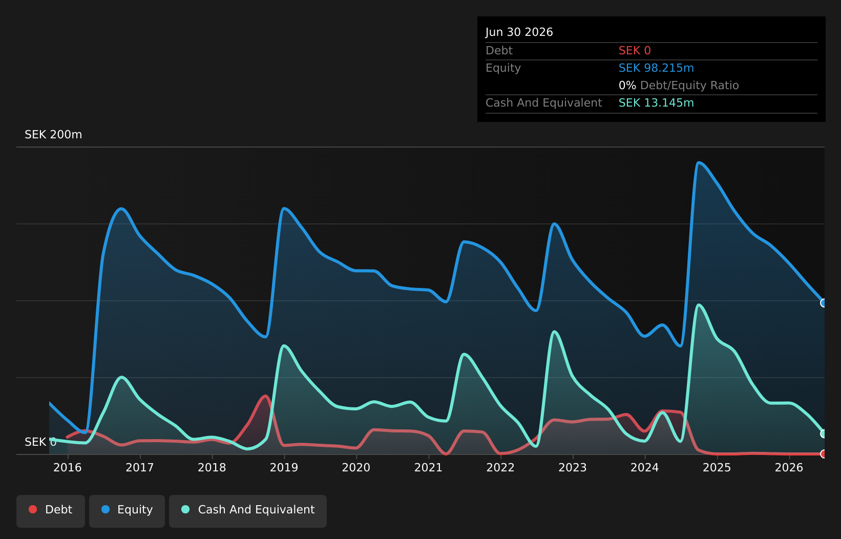Click the red SEK 0 debt value in tooltip
This screenshot has width=841, height=539.
click(635, 51)
